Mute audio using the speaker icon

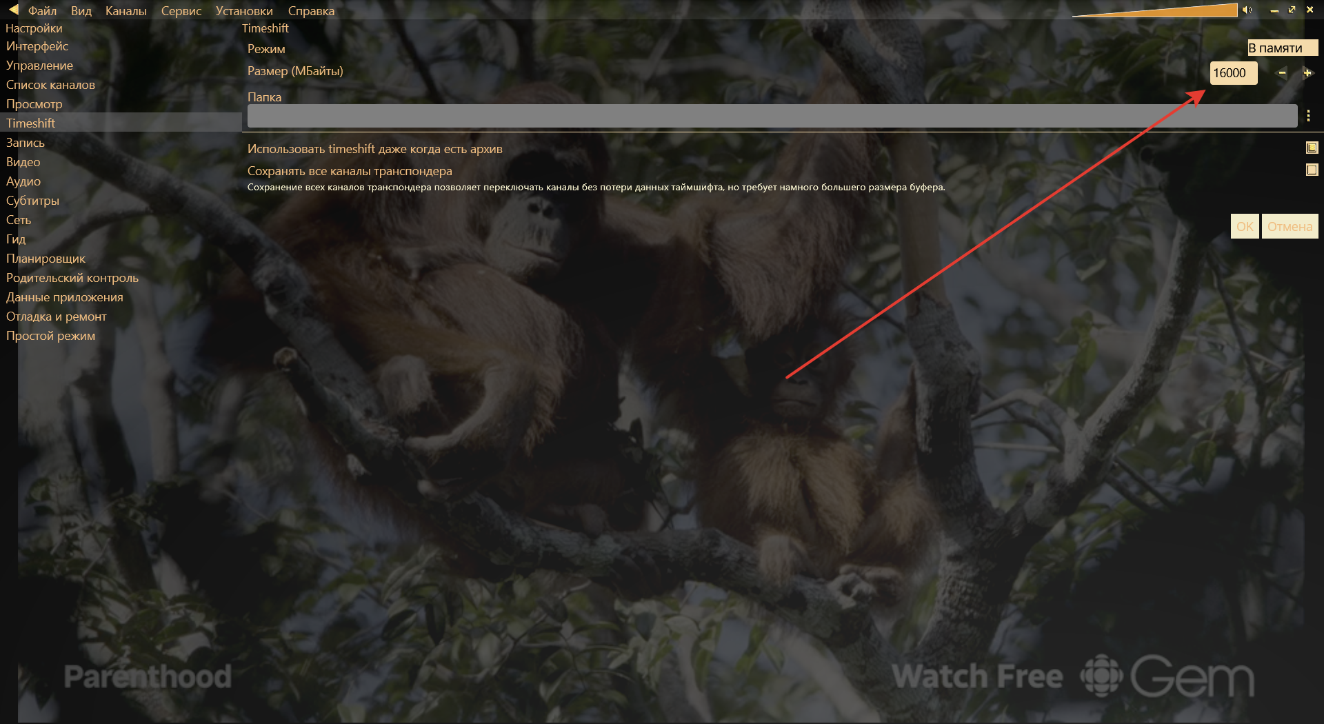(1247, 10)
